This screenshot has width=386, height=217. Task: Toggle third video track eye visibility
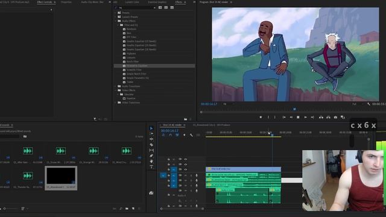coord(186,169)
